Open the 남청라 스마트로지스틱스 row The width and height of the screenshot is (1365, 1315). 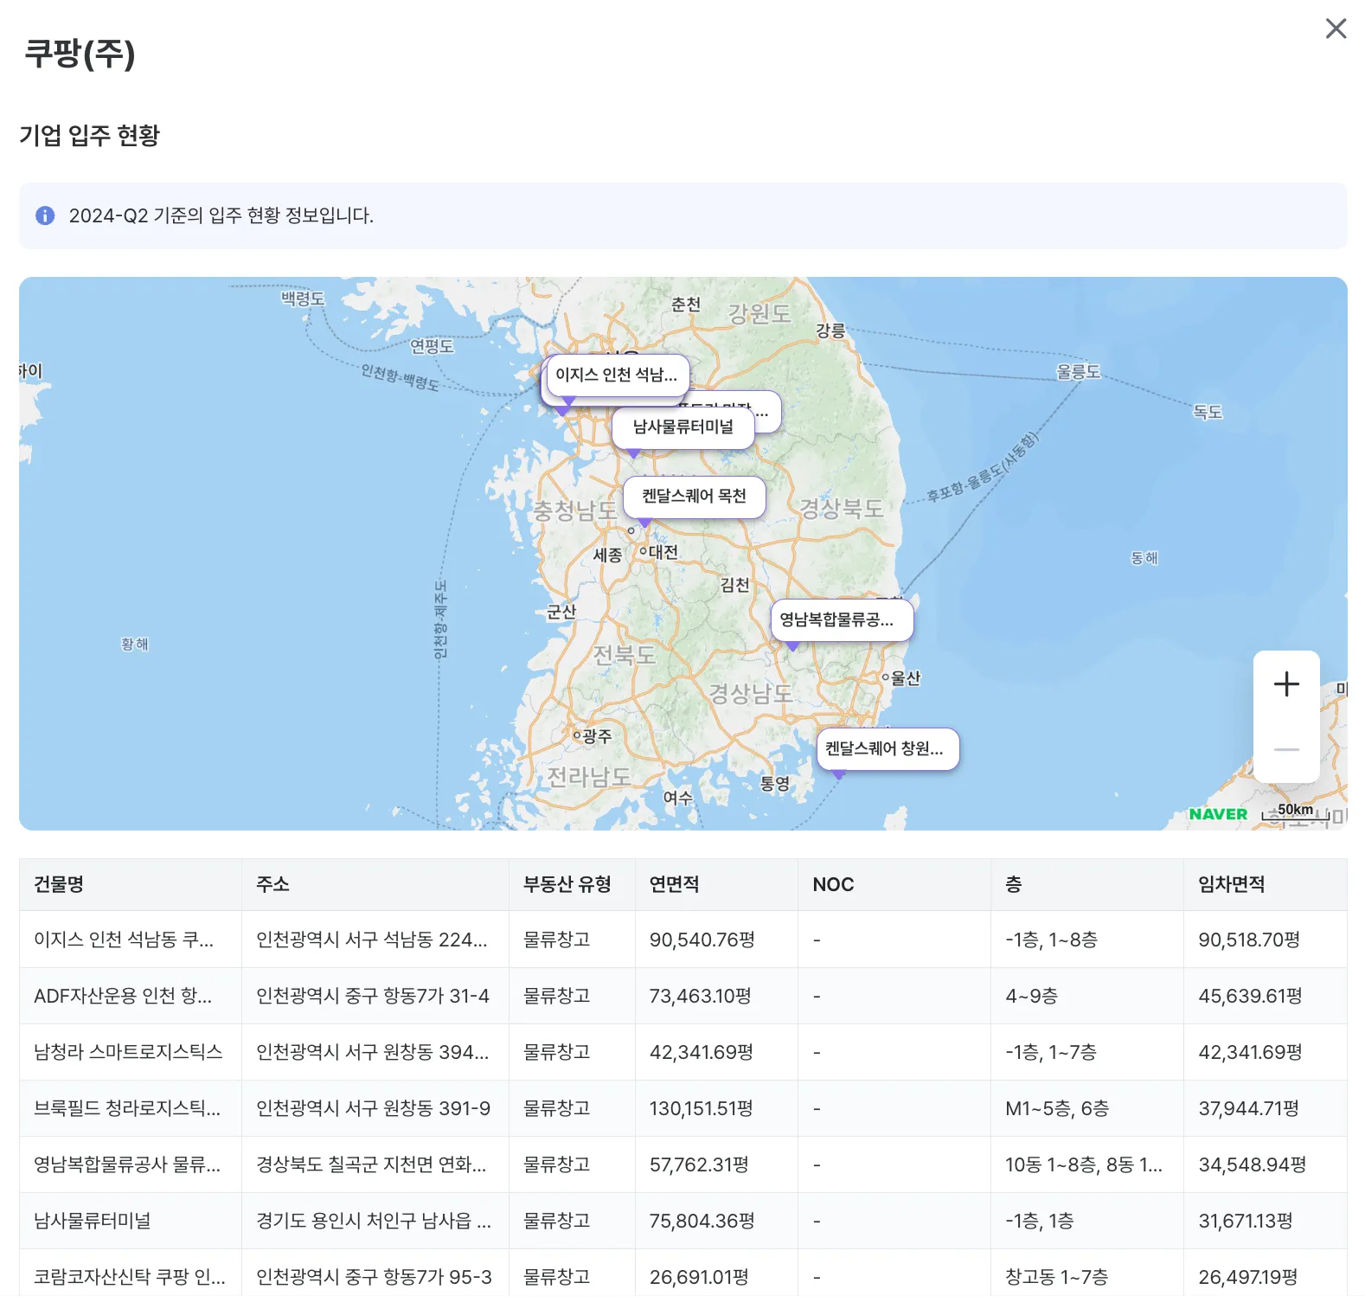(x=128, y=1052)
